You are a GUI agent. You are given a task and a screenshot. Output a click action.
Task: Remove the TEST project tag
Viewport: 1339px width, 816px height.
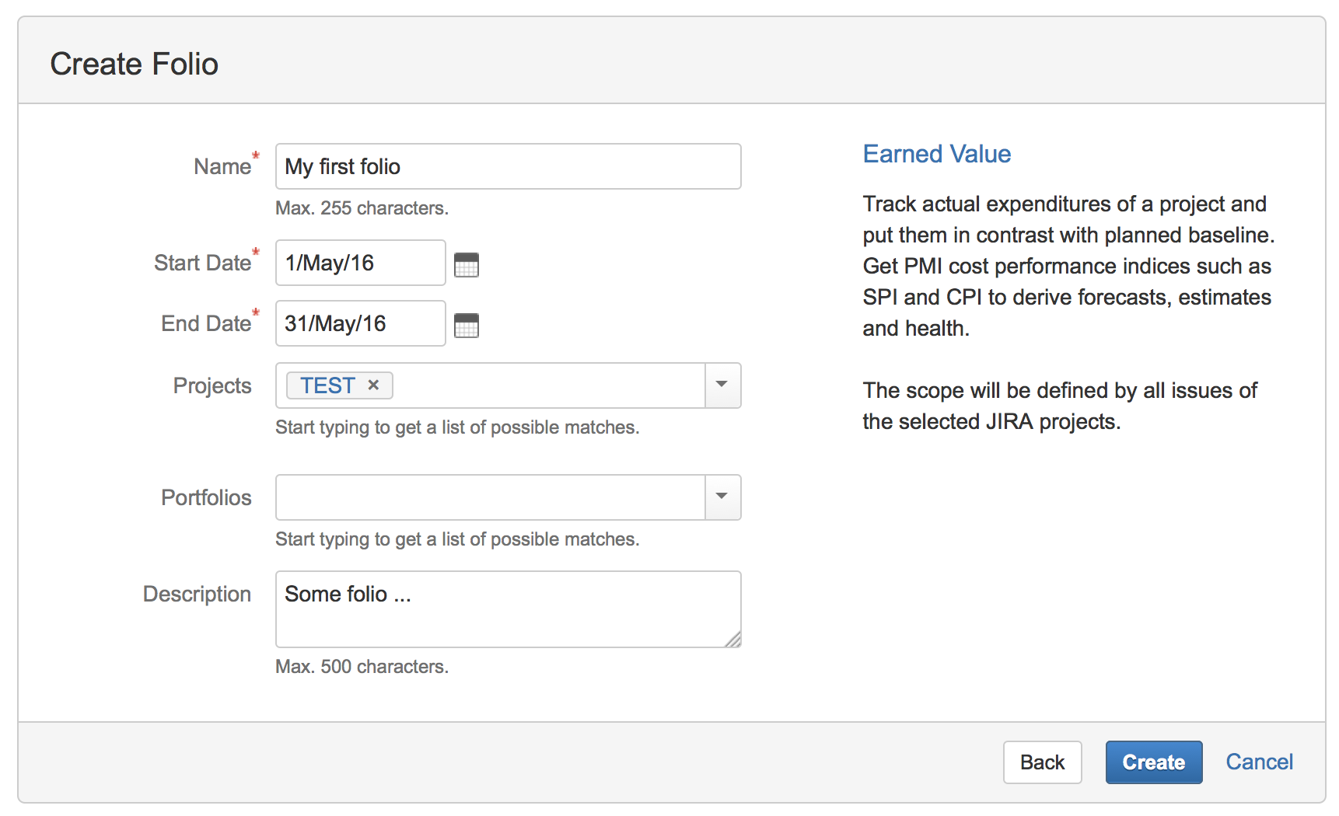point(373,385)
